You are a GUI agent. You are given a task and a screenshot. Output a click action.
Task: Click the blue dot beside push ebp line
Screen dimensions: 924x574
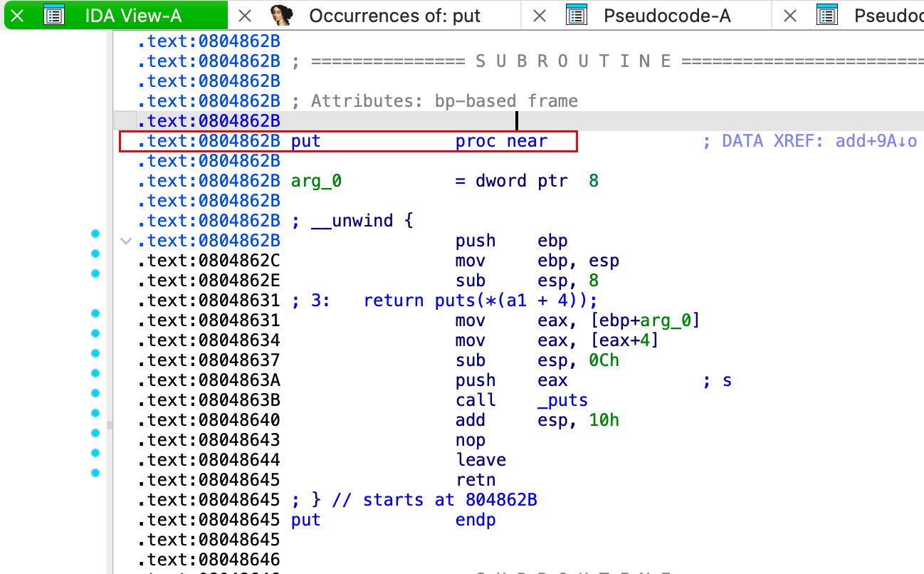(x=95, y=234)
